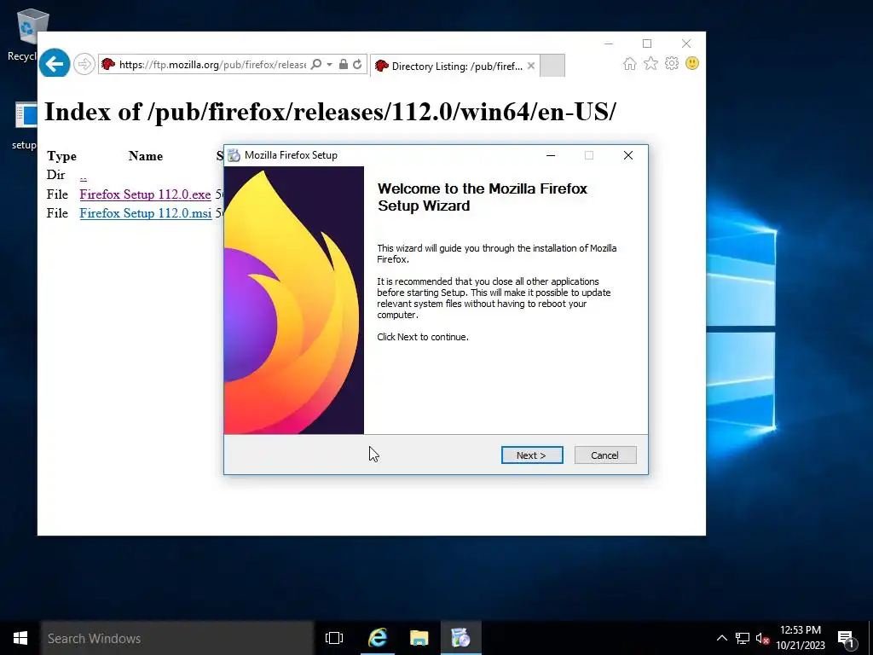Minimize the Mozilla Firefox Setup window

point(551,155)
